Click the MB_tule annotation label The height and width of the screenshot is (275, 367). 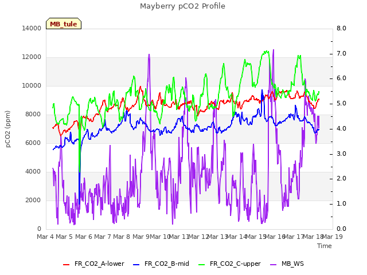click(64, 24)
